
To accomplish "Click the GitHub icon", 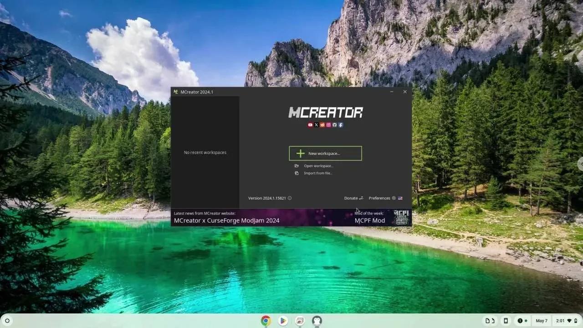I will pos(334,125).
